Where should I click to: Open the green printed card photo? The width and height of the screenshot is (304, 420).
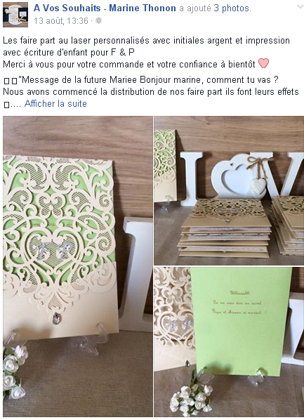point(229,342)
